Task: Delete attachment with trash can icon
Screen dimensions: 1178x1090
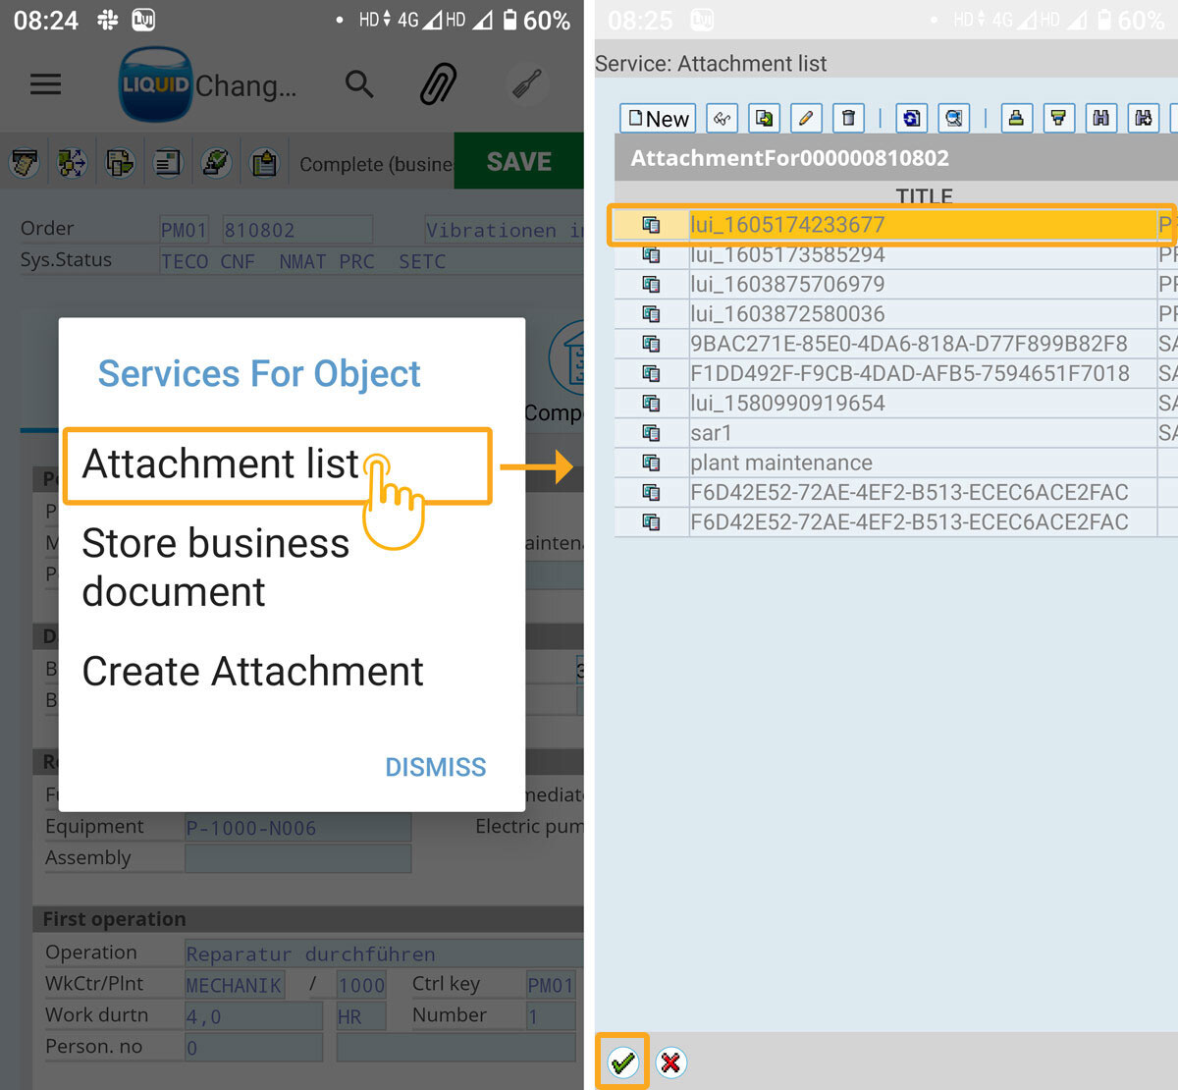Action: 848,119
